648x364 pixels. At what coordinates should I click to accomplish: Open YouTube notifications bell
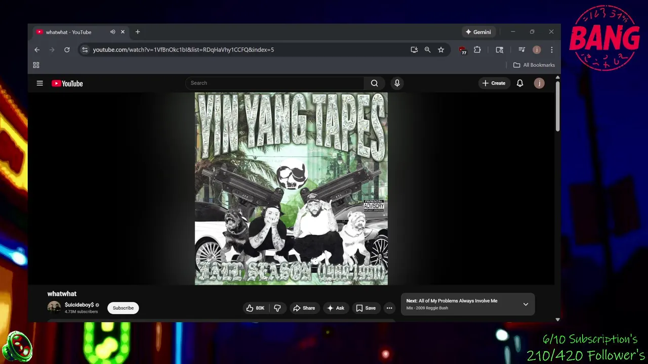click(x=520, y=83)
